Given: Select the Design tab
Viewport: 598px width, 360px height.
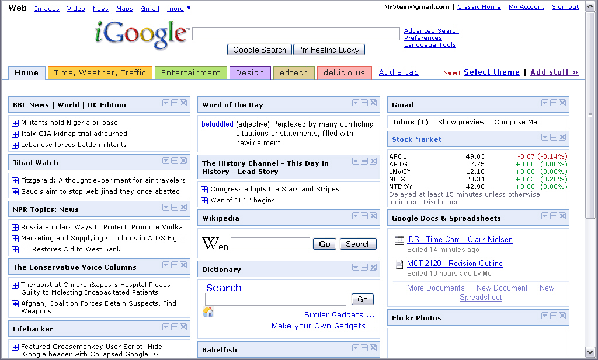Looking at the screenshot, I should point(250,73).
